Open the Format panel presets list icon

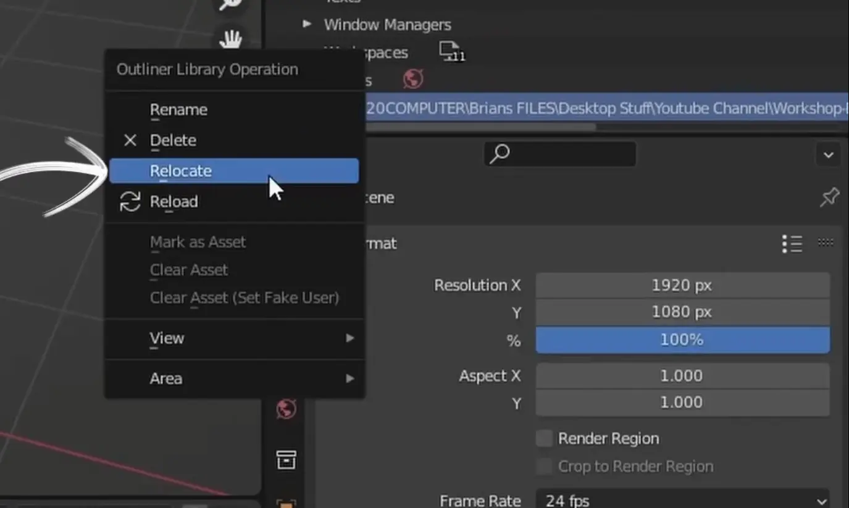pos(792,244)
